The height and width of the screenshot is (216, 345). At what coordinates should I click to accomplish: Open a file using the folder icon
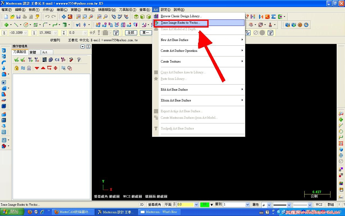tap(12, 17)
